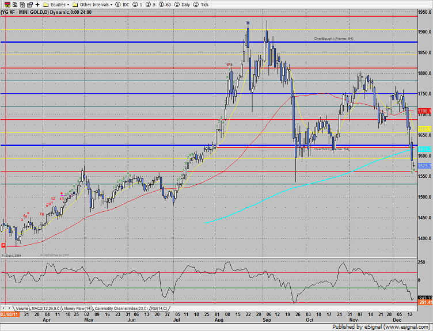Click the OverBought (Frame: 64) label
Screen dimensions: 433x331
(333, 39)
